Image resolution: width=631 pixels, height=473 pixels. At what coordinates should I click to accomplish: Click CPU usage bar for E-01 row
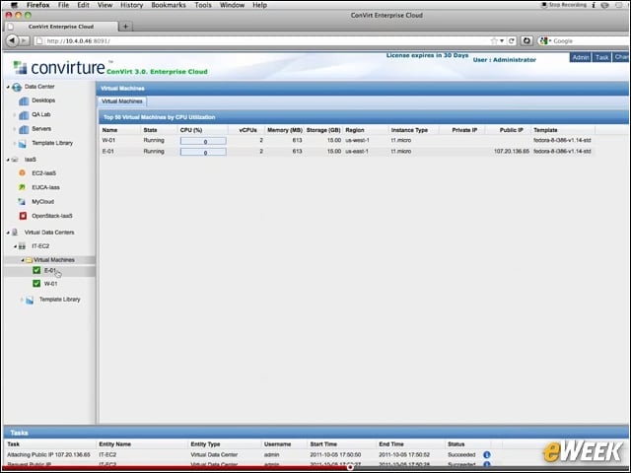pos(203,152)
